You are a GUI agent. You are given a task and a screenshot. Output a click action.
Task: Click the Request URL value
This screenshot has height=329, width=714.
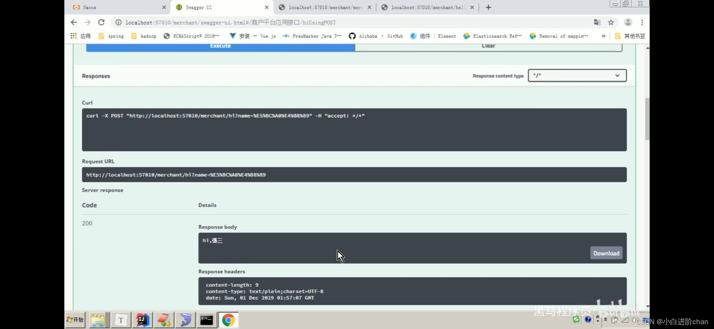point(176,175)
